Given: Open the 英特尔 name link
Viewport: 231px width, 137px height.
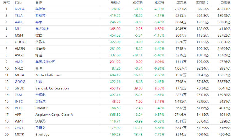Looking at the screenshot, I should click(40, 102).
